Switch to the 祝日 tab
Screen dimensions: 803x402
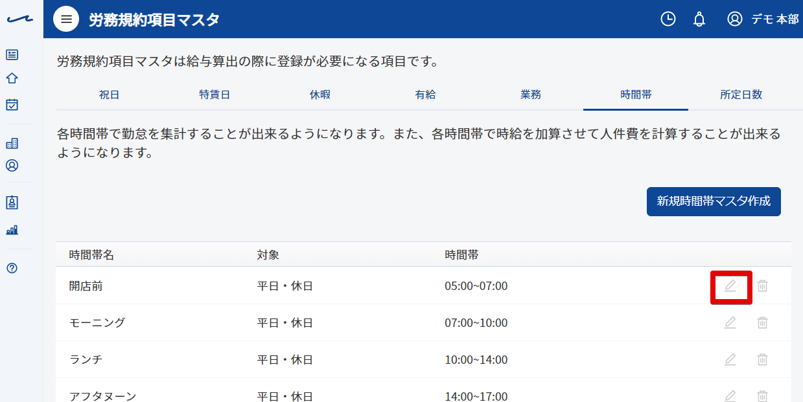pyautogui.click(x=109, y=95)
